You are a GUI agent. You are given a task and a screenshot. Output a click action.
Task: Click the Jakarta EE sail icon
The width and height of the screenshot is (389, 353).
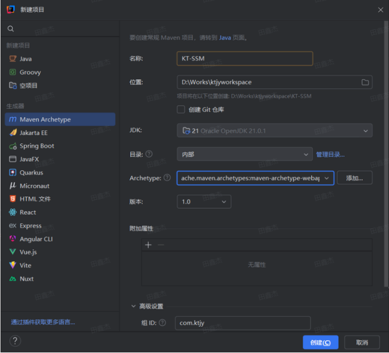12,133
